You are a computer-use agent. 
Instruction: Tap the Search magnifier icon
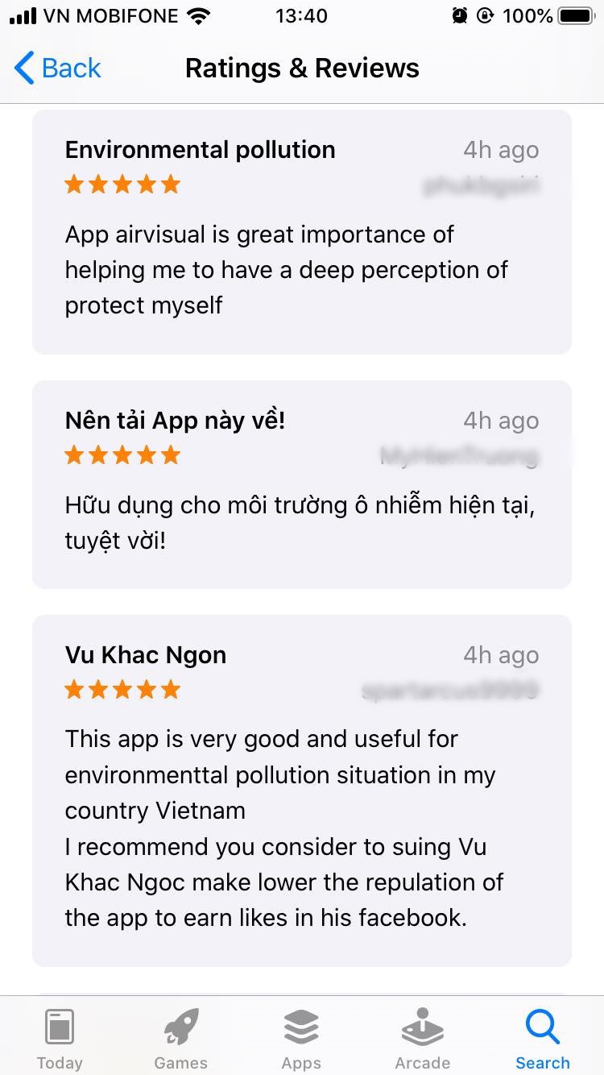coord(542,1027)
